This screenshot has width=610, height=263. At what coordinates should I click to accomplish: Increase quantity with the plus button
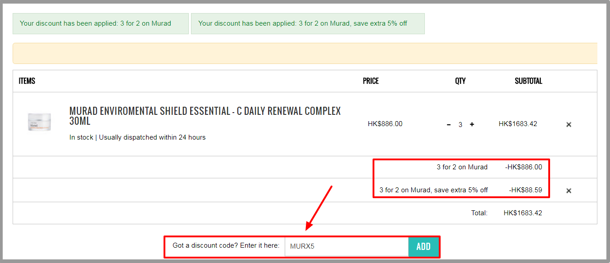tap(472, 124)
